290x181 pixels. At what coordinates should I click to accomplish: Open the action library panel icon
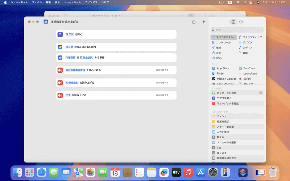click(x=233, y=22)
